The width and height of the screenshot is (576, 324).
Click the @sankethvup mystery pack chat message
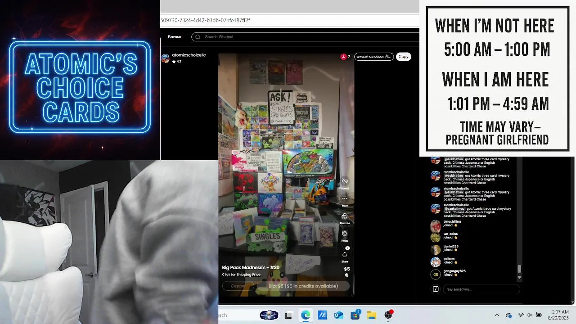(477, 212)
